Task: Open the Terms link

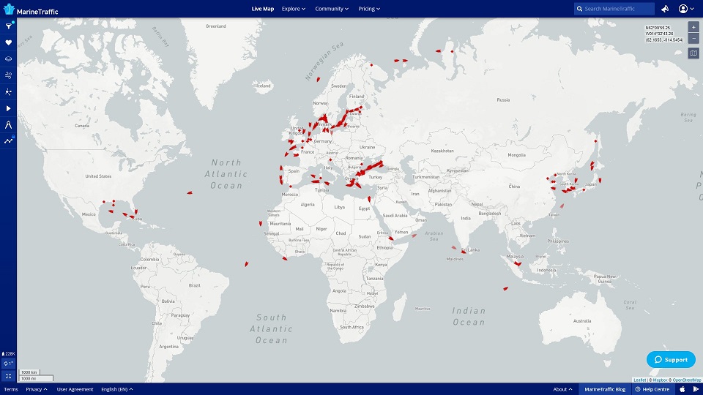Action: point(11,389)
